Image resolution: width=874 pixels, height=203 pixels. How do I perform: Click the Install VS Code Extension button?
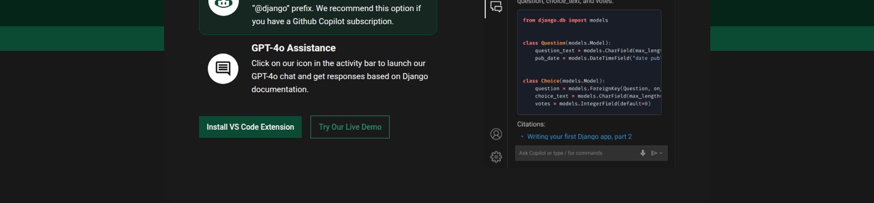tap(250, 127)
